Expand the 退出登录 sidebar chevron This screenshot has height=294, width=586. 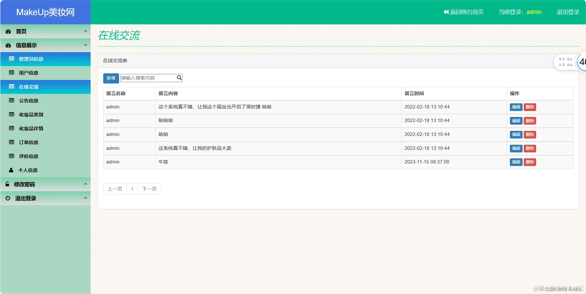pyautogui.click(x=85, y=198)
